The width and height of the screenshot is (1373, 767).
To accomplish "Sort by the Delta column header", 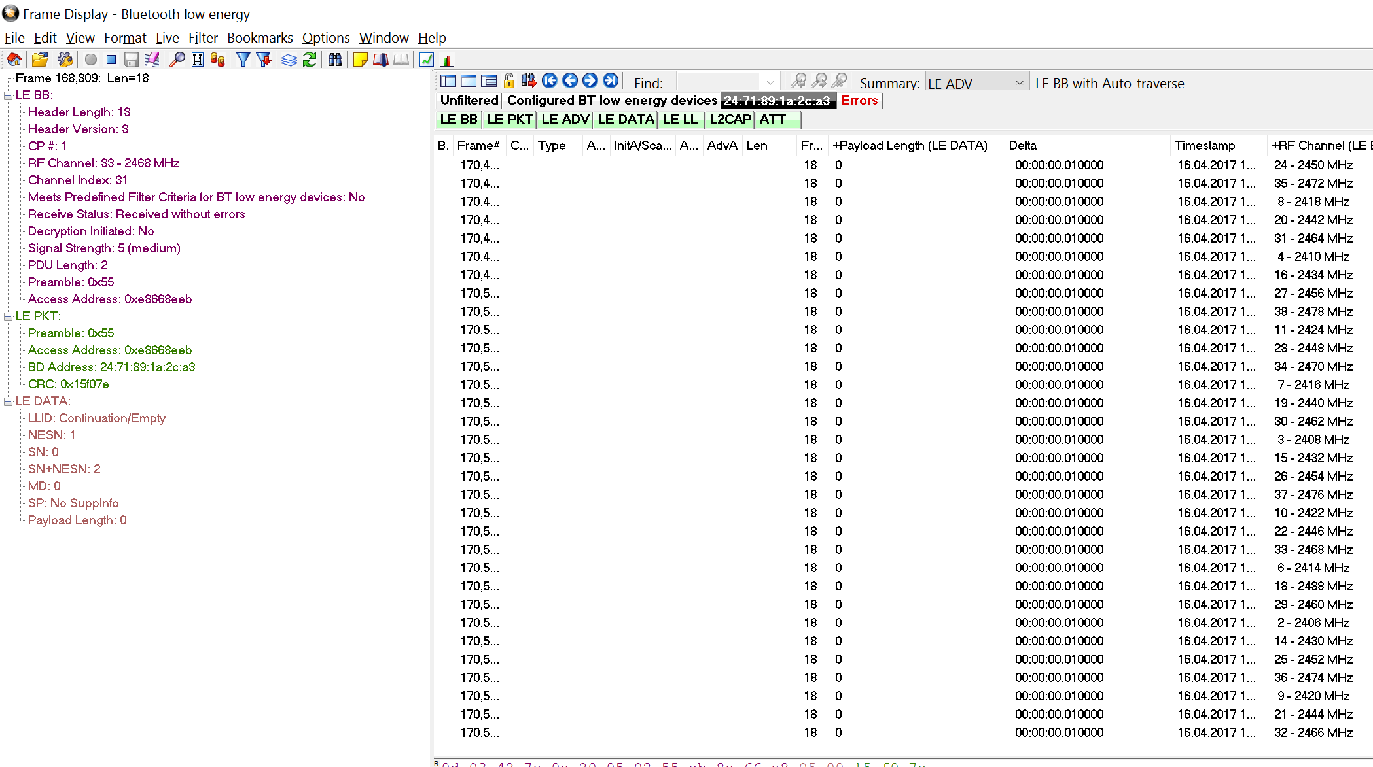I will click(1087, 146).
